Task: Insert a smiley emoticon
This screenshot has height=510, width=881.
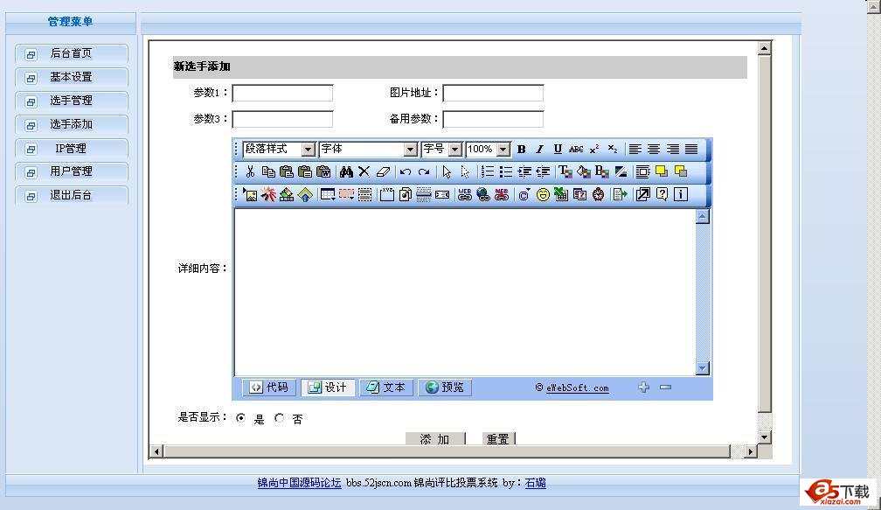Action: (542, 194)
